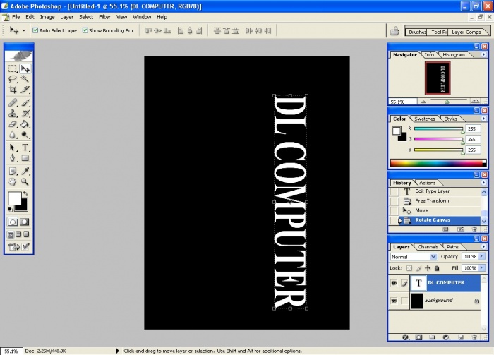Switch to Quick Mask mode
This screenshot has height=355, width=494.
coord(25,222)
